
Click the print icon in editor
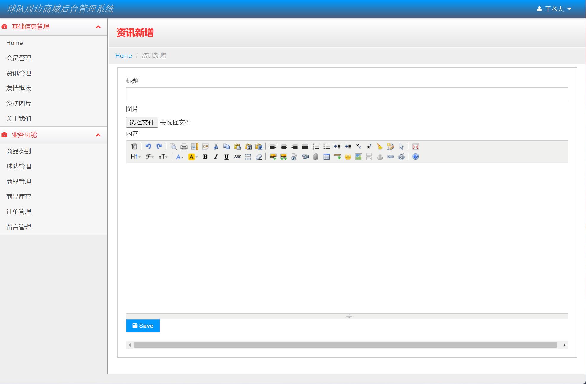coord(184,146)
